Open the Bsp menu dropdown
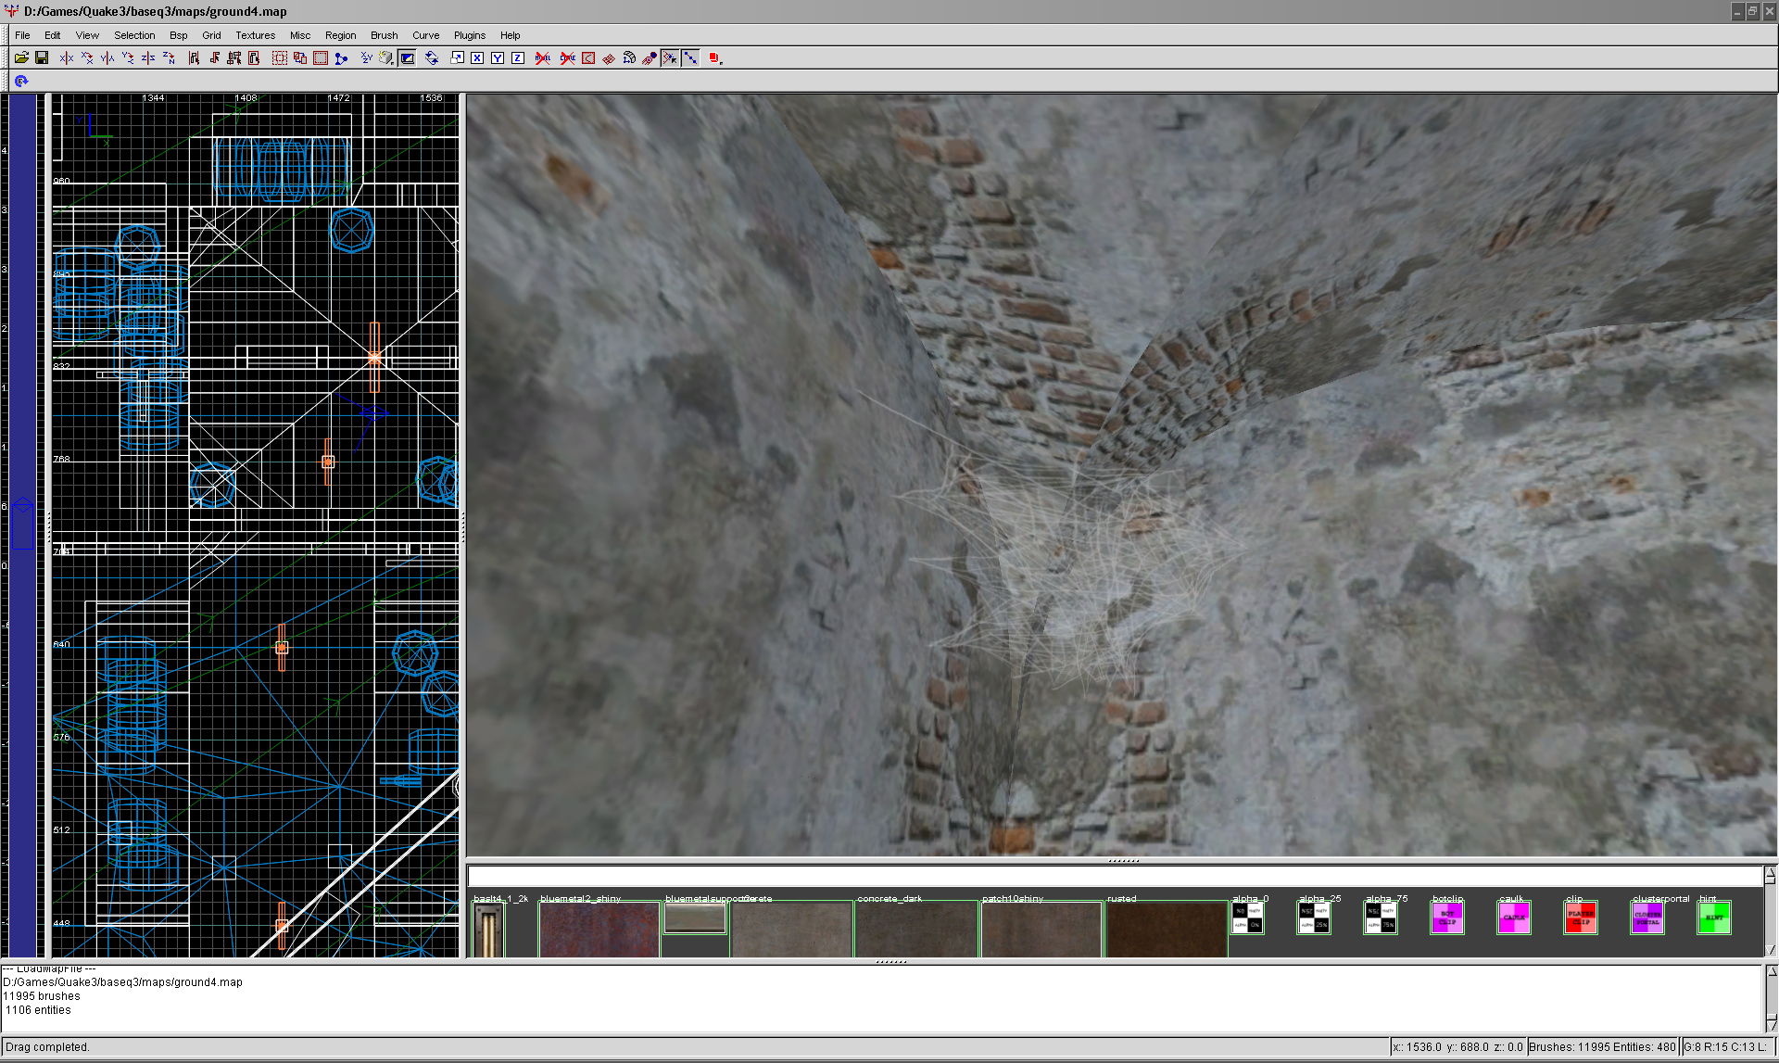This screenshot has width=1779, height=1063. click(178, 35)
